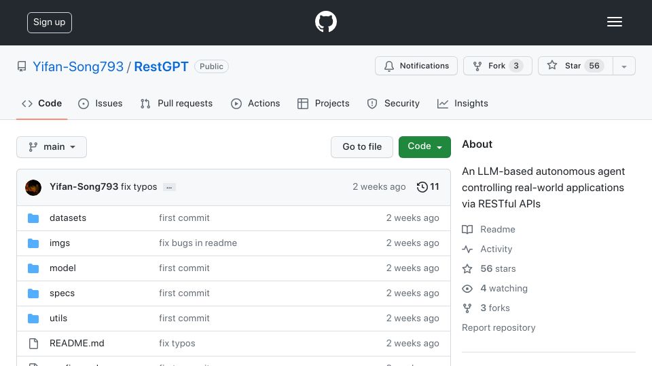
Task: Open the main branch dropdown
Action: point(52,147)
